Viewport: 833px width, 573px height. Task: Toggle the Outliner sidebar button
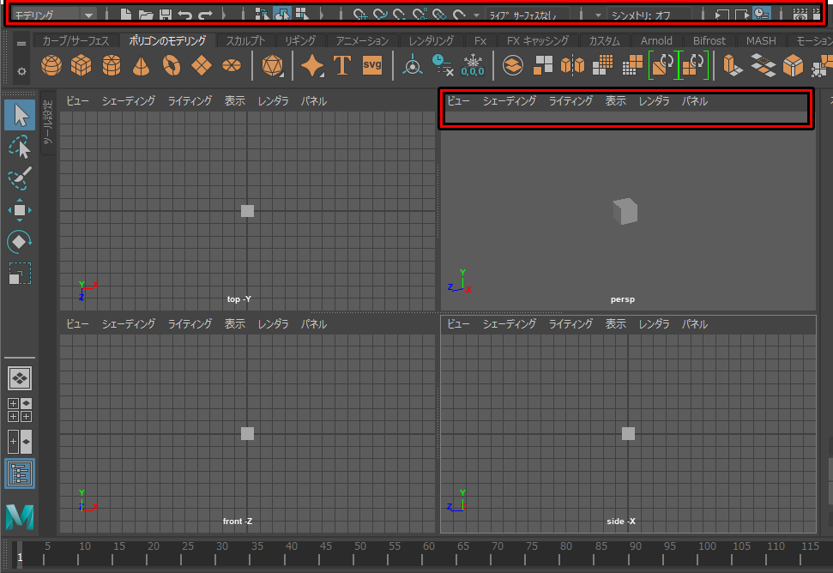click(x=20, y=473)
